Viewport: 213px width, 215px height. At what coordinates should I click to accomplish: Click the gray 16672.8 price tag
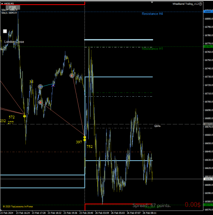208,124
